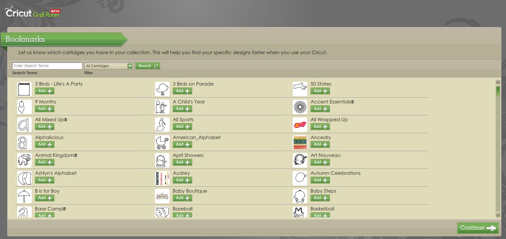506x239 pixels.
Task: Click the Ancestry cartridge icon
Action: 300,143
